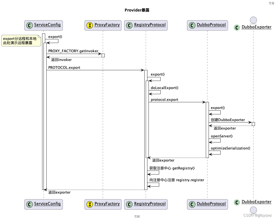This screenshot has width=276, height=220.
Task: Click the entity circle above top DubboExporter
Action: 253,20
